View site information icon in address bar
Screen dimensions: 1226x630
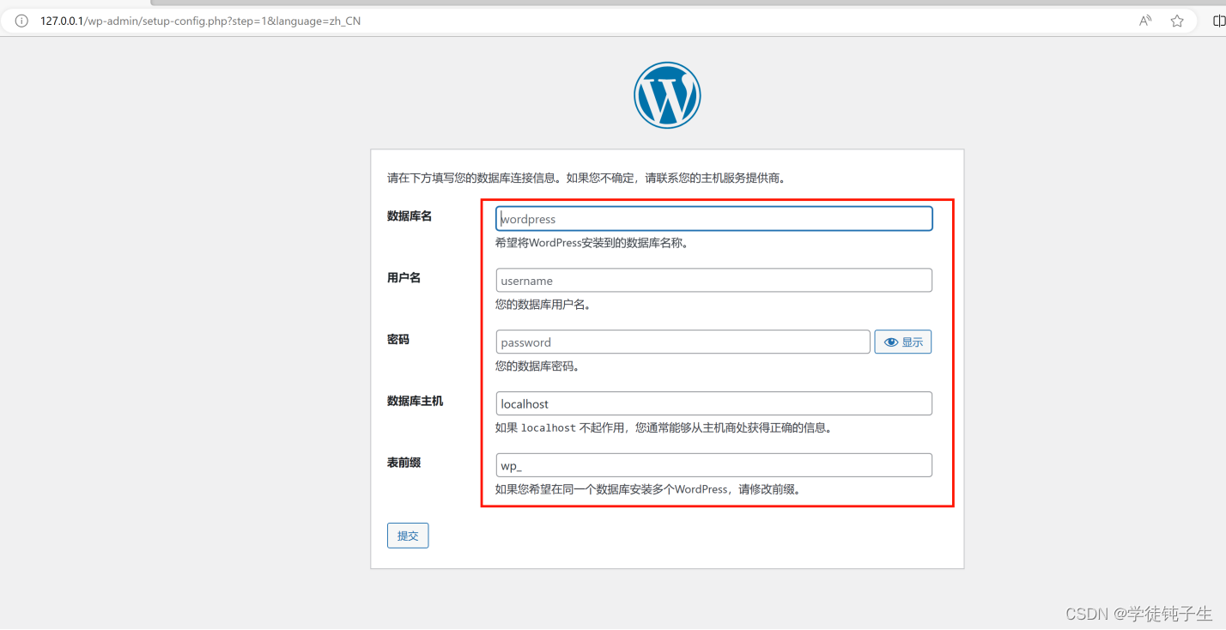[21, 21]
